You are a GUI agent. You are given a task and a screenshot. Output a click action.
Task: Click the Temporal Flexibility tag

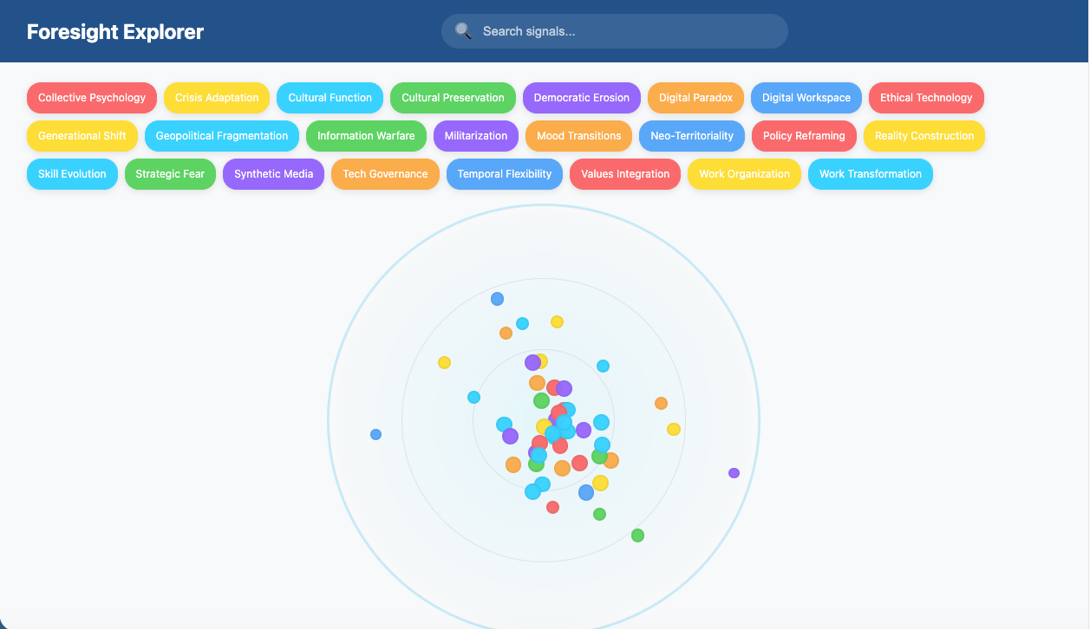click(504, 174)
